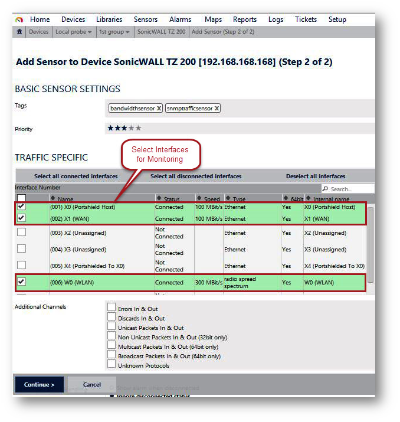Expand the 1st group breadcrumb dropdown

point(127,32)
